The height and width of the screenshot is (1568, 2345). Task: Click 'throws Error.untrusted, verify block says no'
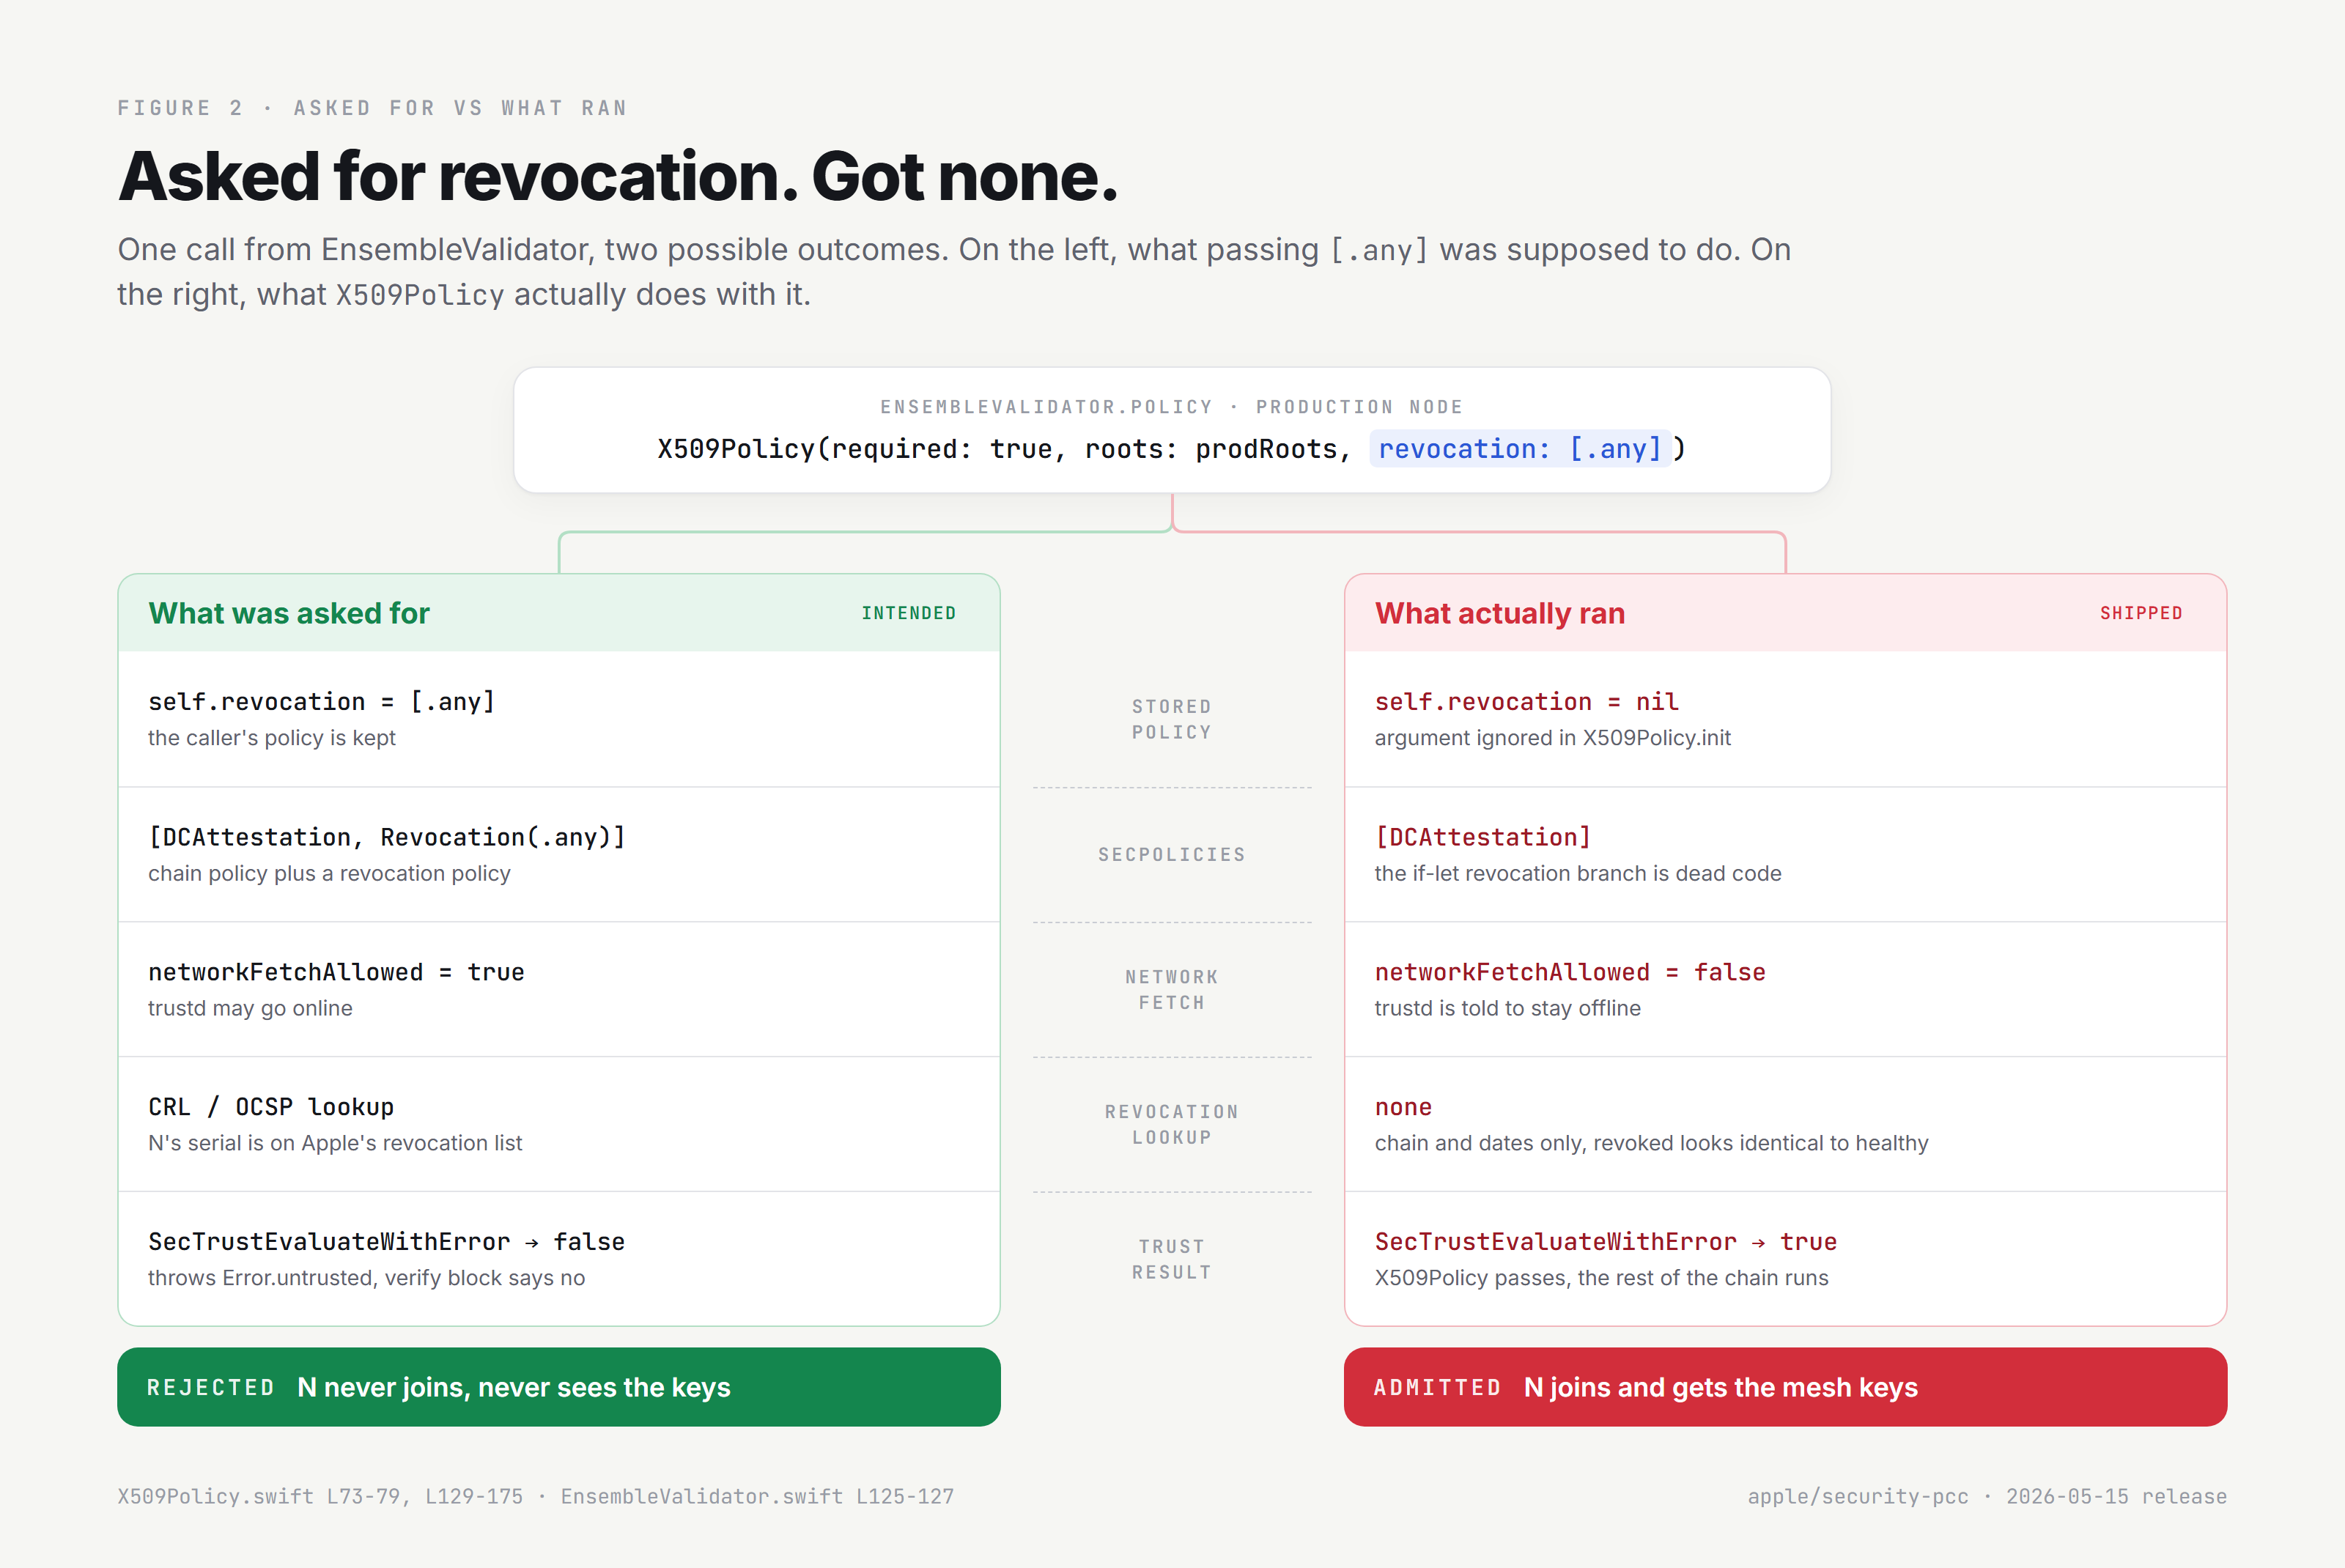366,1278
